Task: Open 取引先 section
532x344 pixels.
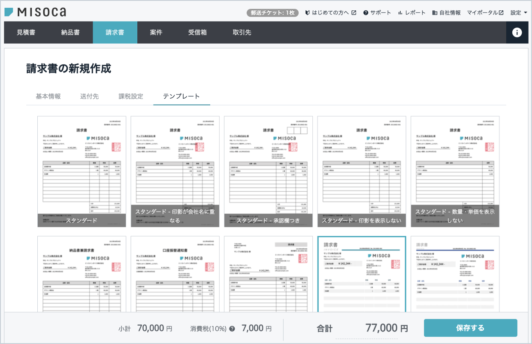Action: pos(242,33)
